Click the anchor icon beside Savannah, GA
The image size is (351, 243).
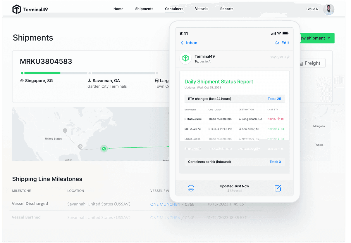tap(90, 81)
